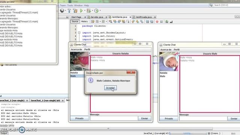The width and height of the screenshot is (240, 135).
Task: Click the Mensaje input field in the Usuario Mafe window
Action: pyautogui.click(x=203, y=118)
